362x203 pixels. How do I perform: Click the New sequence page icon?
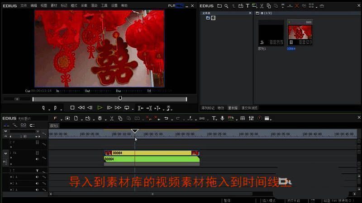click(x=76, y=118)
